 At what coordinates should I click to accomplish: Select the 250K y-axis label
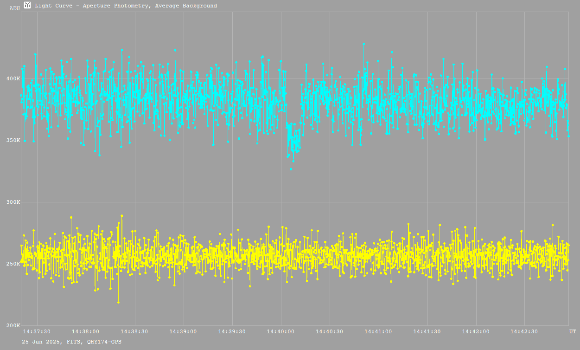click(x=13, y=264)
